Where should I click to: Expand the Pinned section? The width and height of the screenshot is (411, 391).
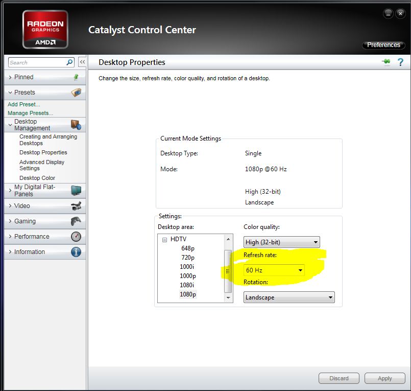(x=10, y=77)
